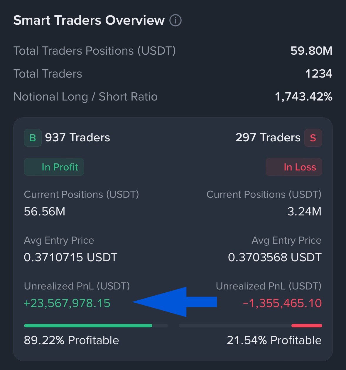Click the 59.80M total positions value
Viewport: 346px width, 370px height.
[x=311, y=51]
